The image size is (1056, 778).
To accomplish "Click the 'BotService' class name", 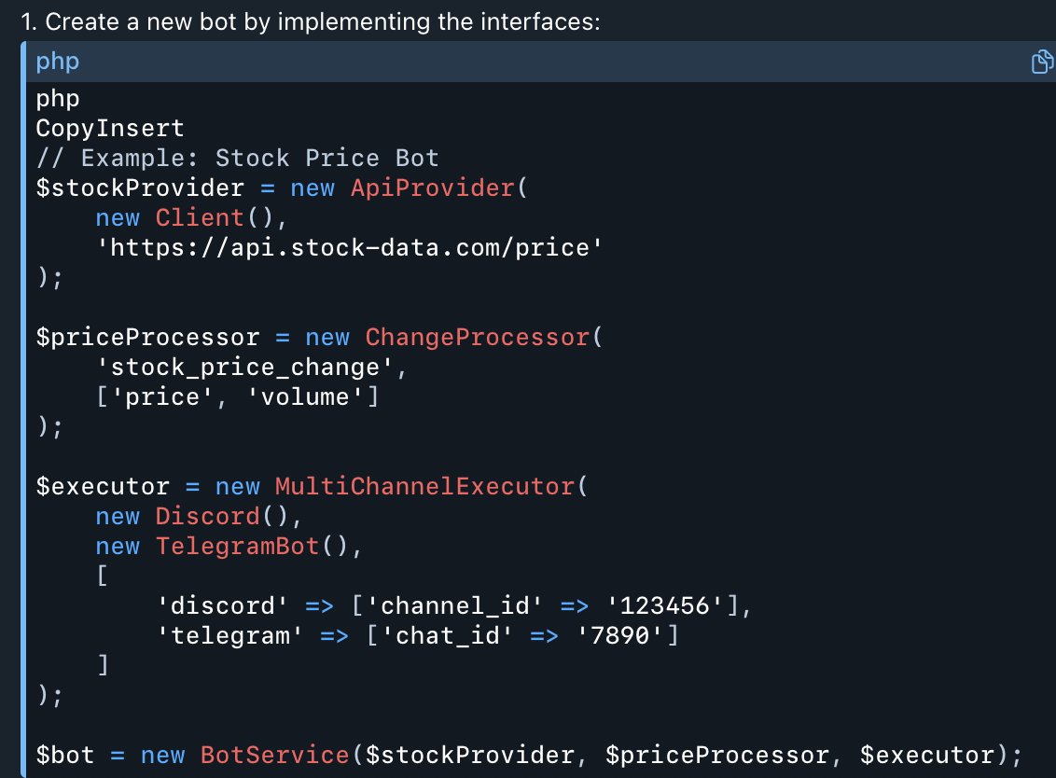I will (275, 755).
